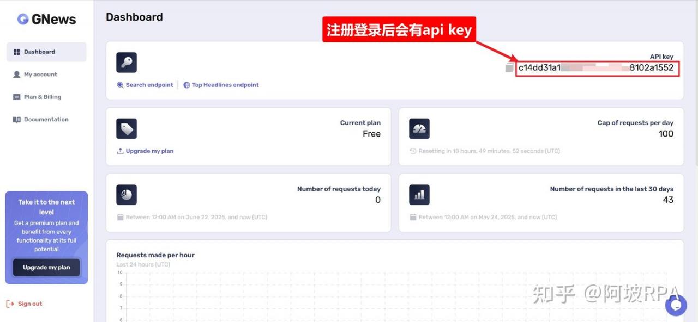The image size is (698, 322).
Task: Click the Plan & Billing card icon
Action: (x=17, y=97)
